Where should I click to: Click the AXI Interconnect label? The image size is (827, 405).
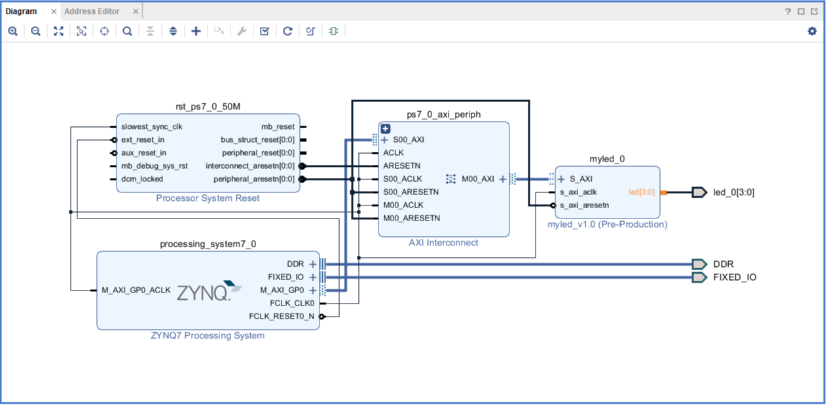click(443, 243)
